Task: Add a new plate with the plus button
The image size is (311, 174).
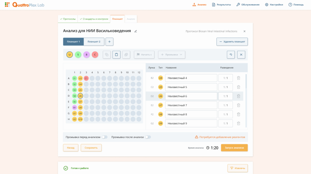Action: (x=109, y=42)
